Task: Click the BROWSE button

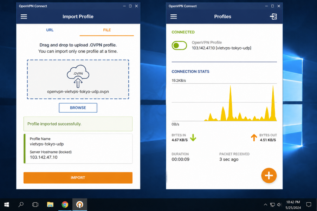Action: 78,108
